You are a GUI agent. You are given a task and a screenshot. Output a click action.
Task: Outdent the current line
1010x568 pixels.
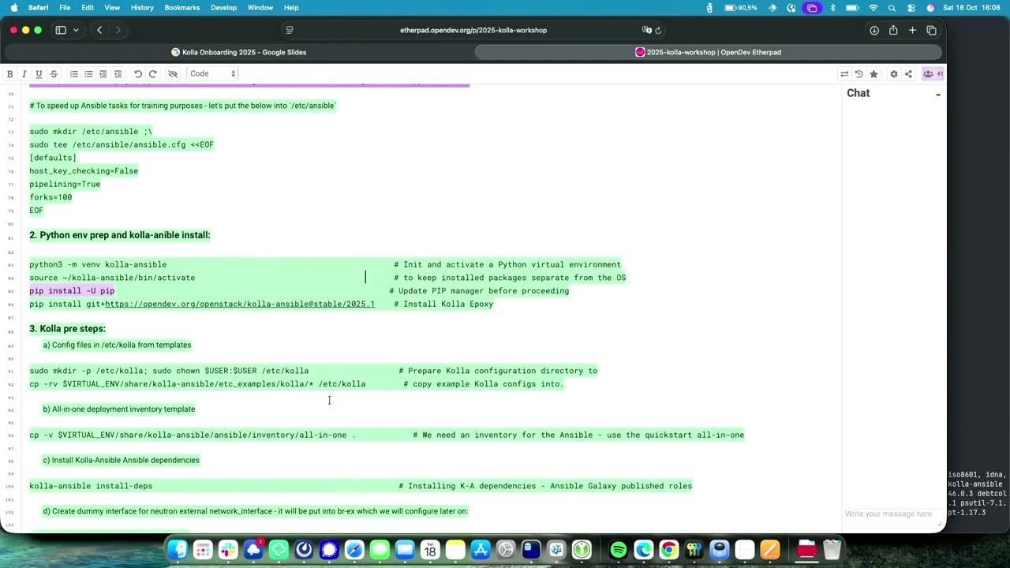118,73
